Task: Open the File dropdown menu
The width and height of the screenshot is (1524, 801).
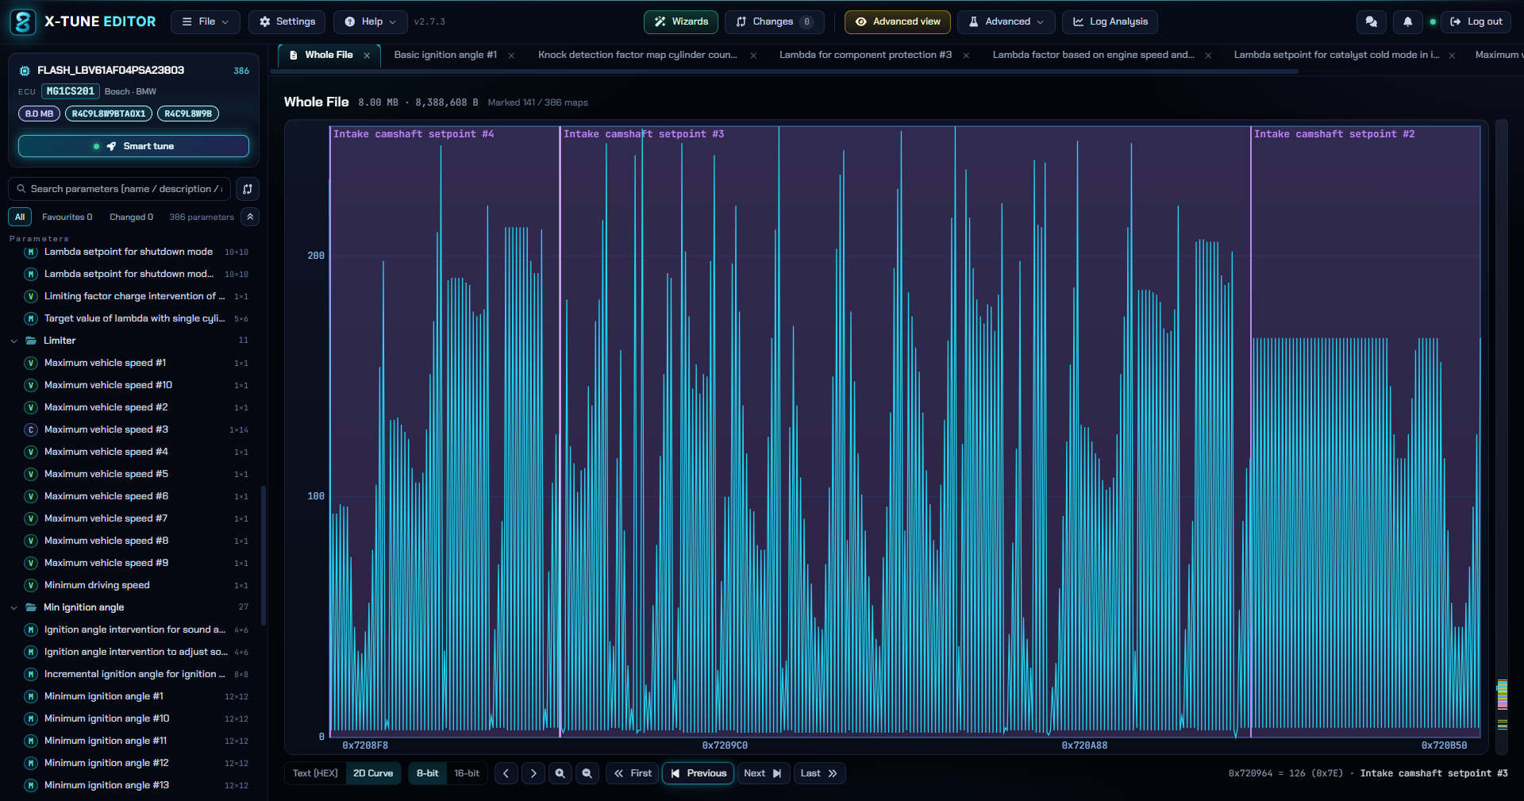Action: click(205, 21)
